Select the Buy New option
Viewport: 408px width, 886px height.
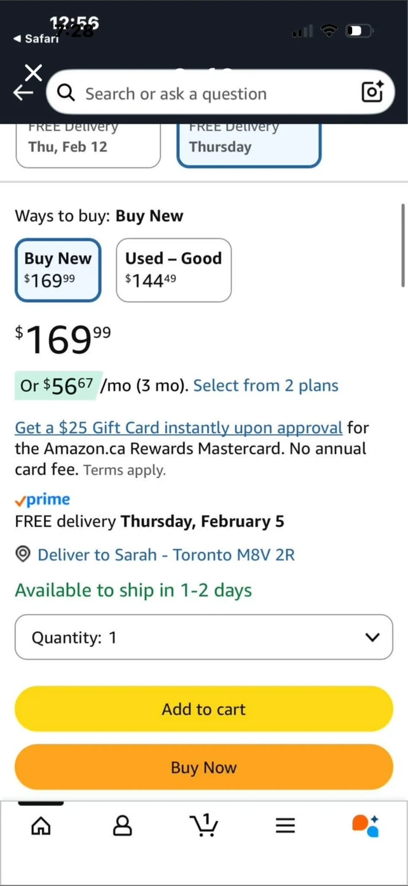click(x=58, y=269)
